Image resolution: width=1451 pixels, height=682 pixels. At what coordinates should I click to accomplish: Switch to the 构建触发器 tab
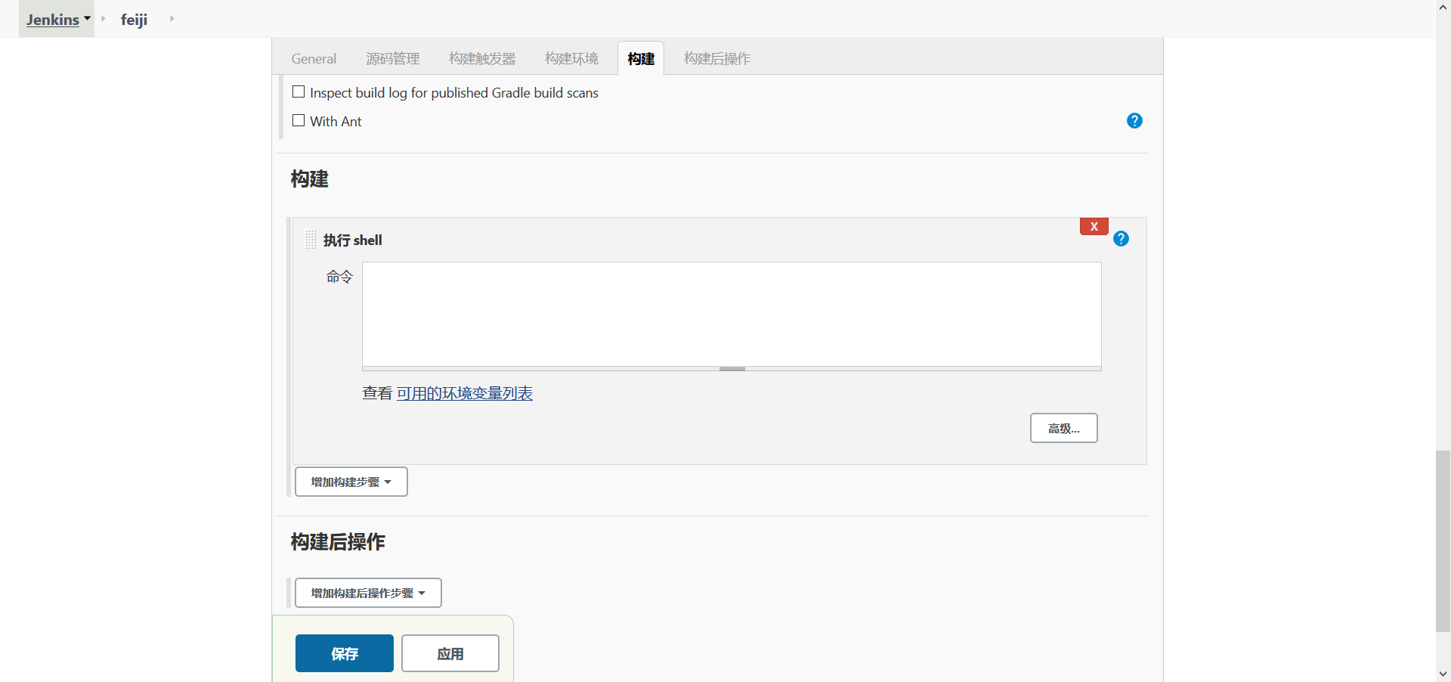(x=482, y=58)
